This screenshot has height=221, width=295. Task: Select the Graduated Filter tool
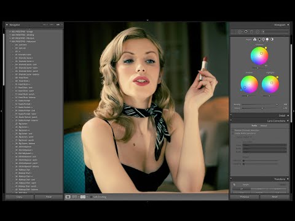pyautogui.click(x=252, y=32)
